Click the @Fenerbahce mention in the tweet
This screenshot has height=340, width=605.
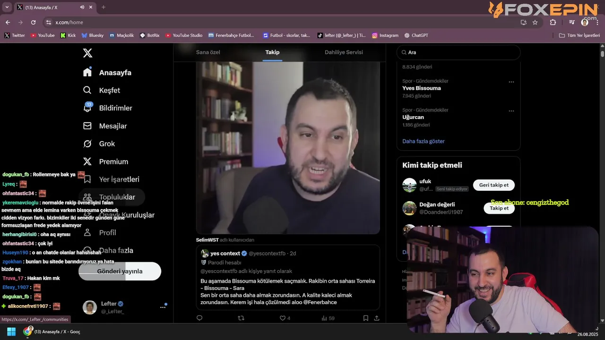320,302
